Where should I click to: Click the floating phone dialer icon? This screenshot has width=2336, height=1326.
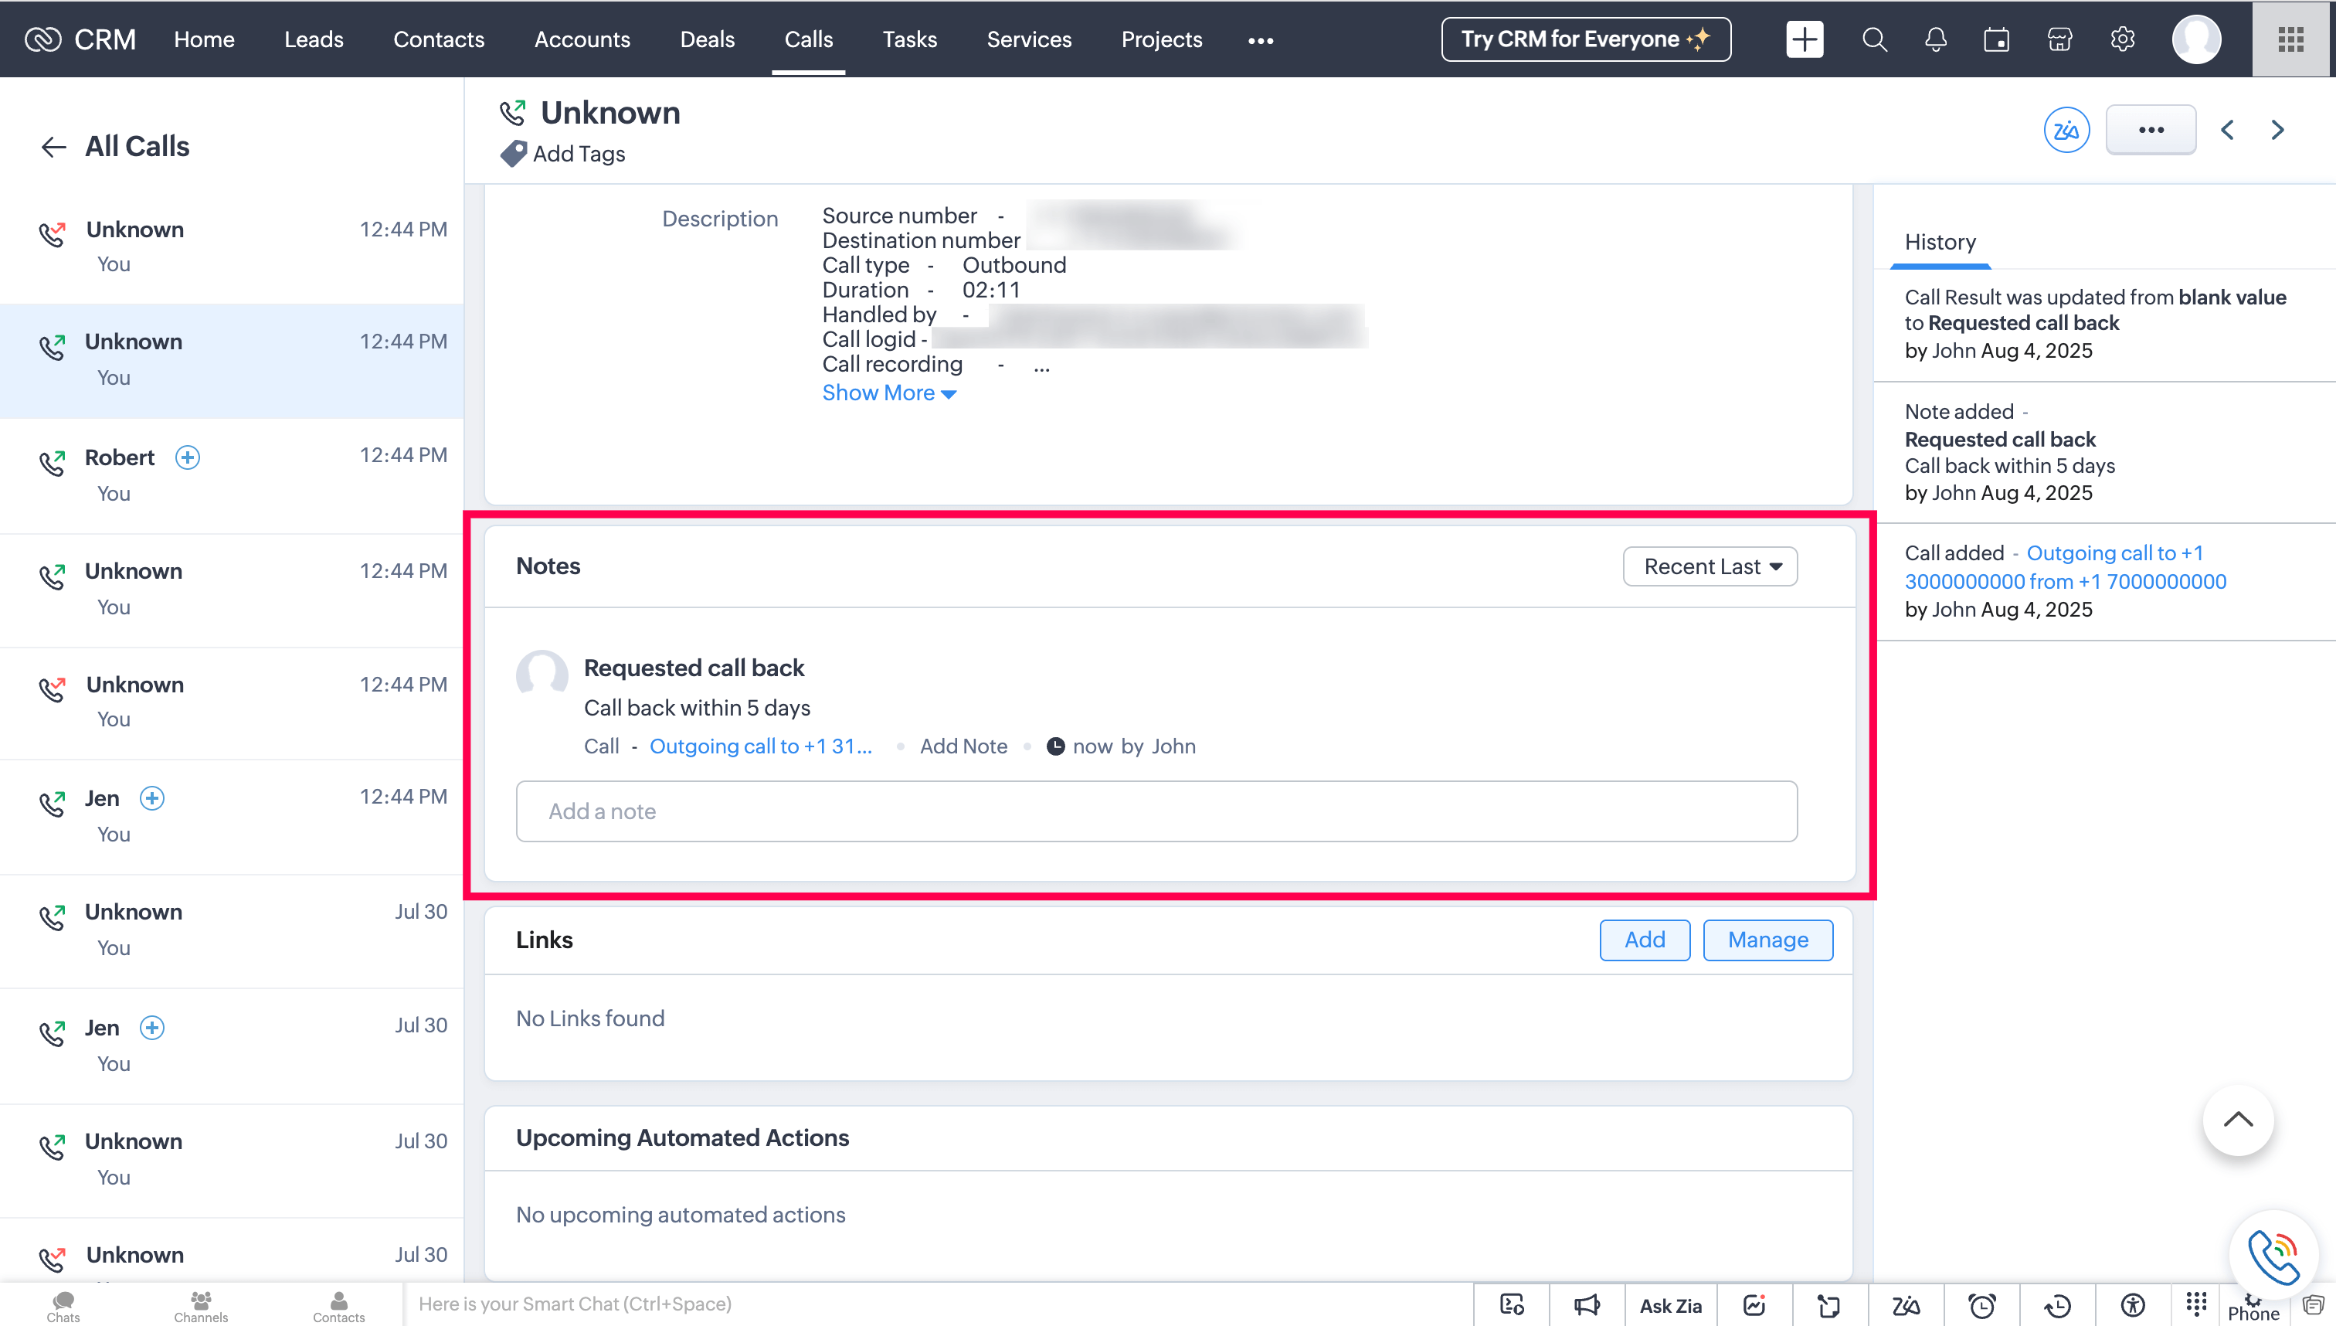click(2273, 1254)
